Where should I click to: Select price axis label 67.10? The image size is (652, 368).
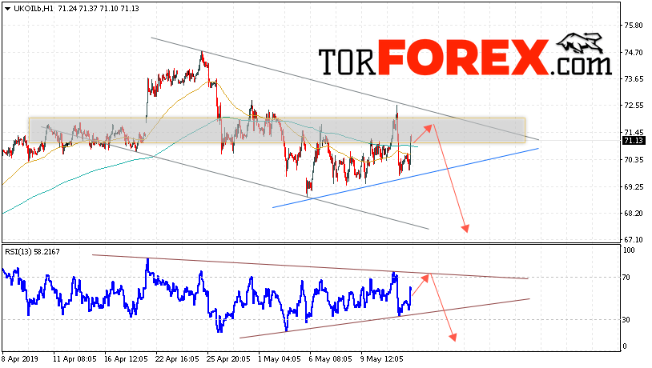[x=634, y=240]
